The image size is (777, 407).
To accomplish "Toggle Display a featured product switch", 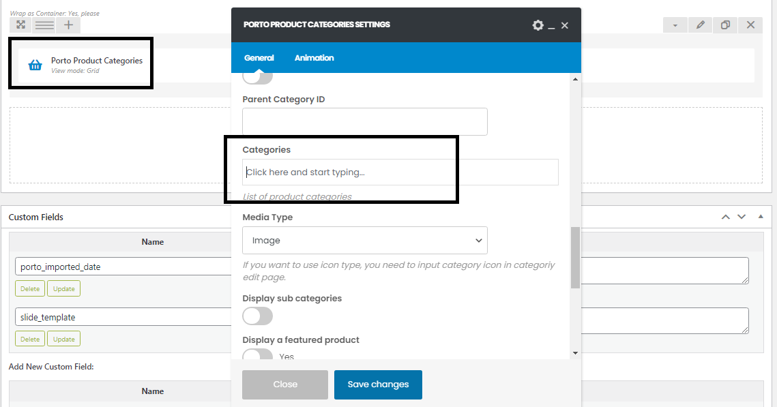I will [258, 354].
